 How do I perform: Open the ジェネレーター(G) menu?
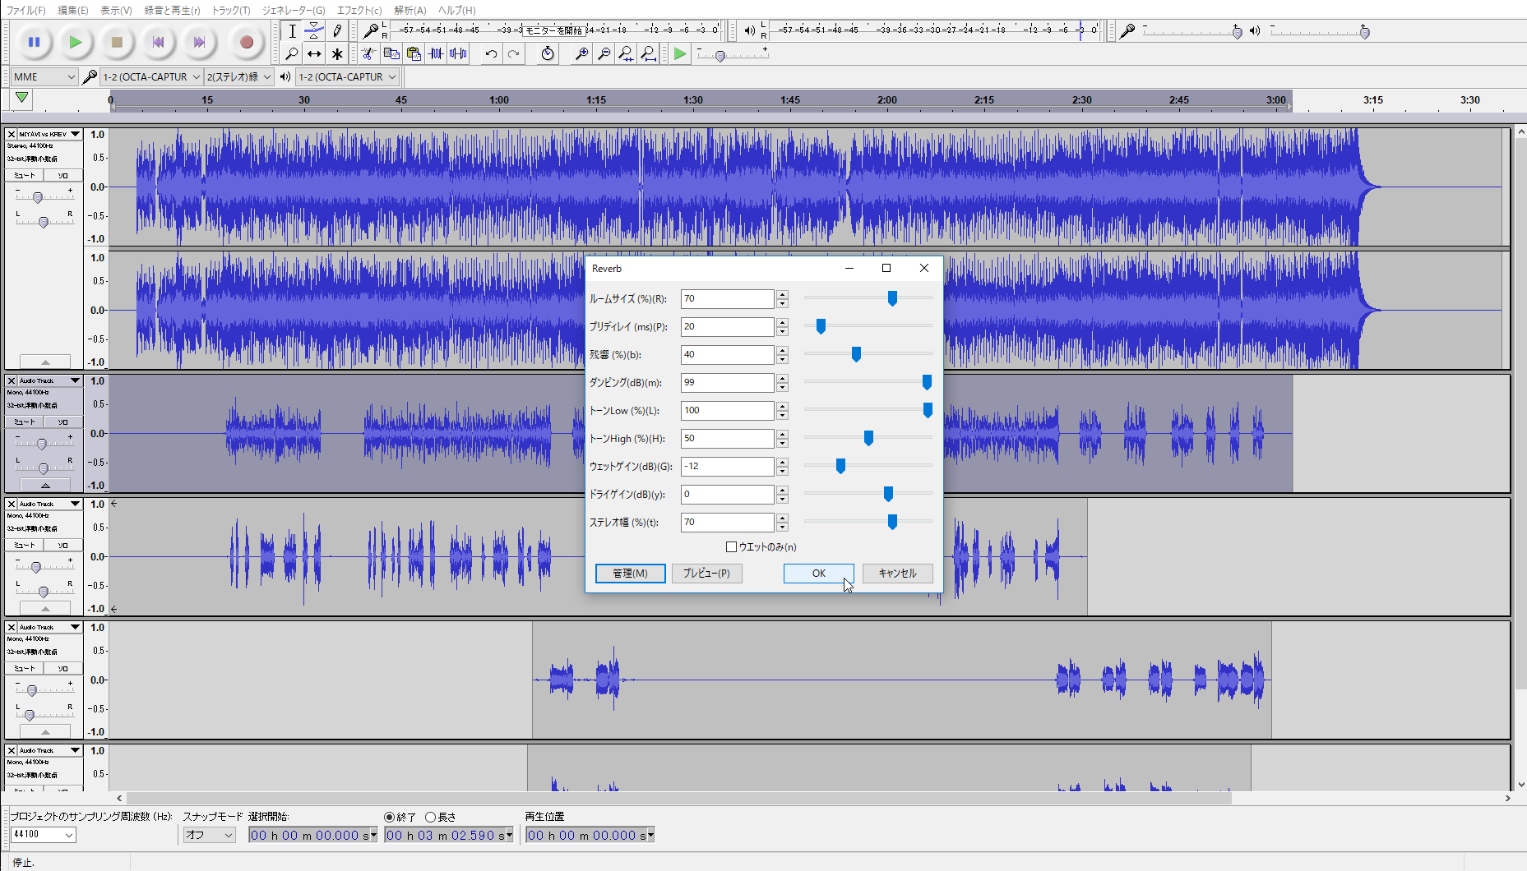tap(294, 10)
